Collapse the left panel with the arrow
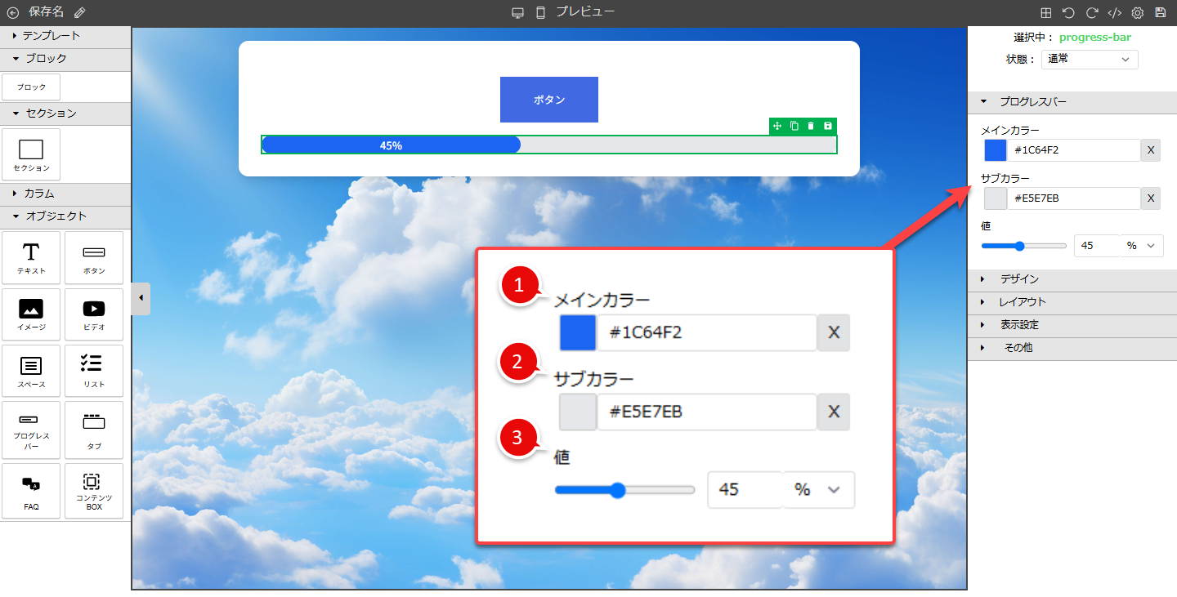 tap(141, 298)
